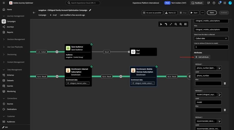
Task: Add activity after the 2, 1s - Subset transition
Action: (x=57, y=52)
